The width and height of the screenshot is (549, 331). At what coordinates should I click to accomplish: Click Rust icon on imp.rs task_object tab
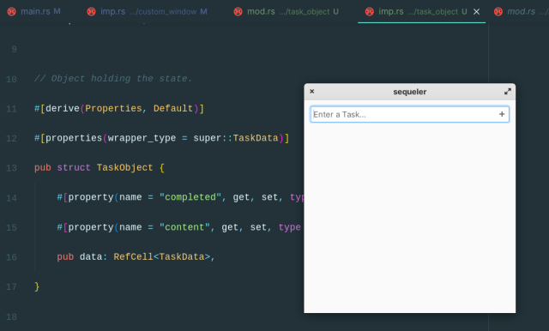pos(370,11)
